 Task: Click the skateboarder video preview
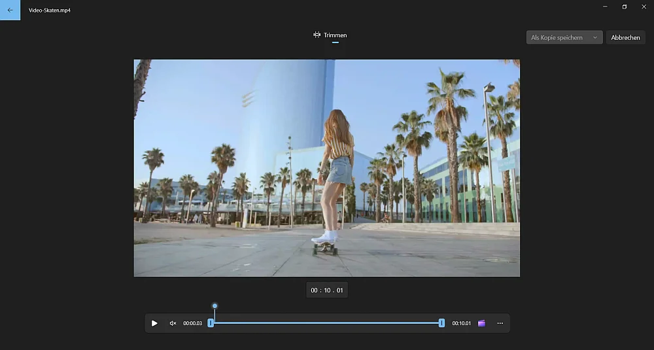(x=326, y=167)
